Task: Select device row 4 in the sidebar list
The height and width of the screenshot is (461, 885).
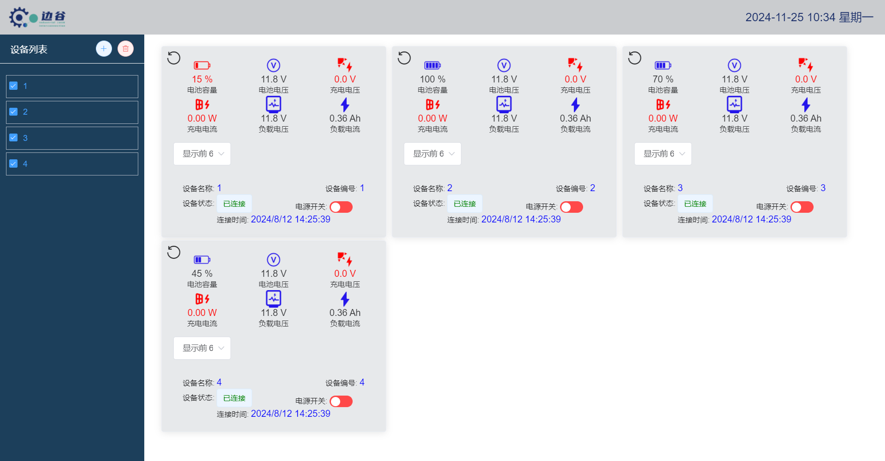Action: pyautogui.click(x=72, y=164)
